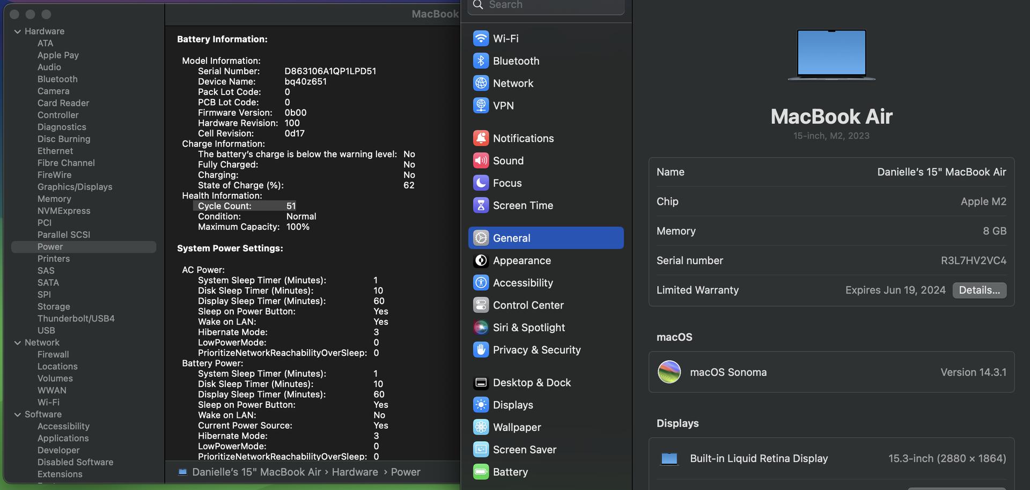This screenshot has height=490, width=1030.
Task: Open warranty Details... button
Action: 979,290
